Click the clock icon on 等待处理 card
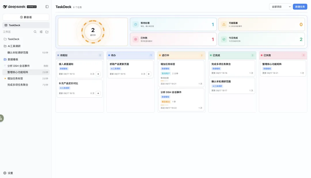The height and width of the screenshot is (178, 311). [x=135, y=24]
